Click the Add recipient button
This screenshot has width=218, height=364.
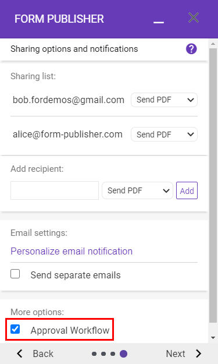(187, 190)
